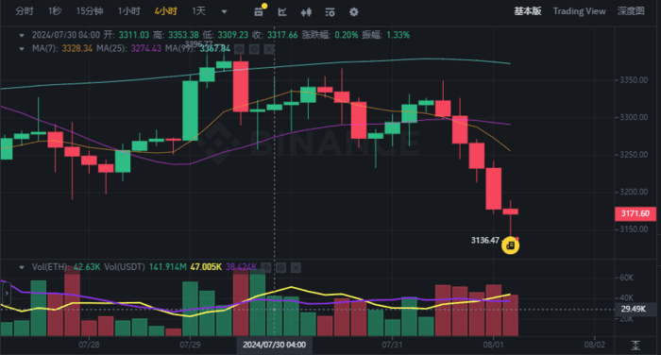Click the yellow volume MA value 47.005K
This screenshot has height=355, width=661.
click(x=206, y=267)
